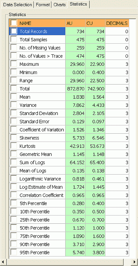
Task: Click the NAME column header
Action: (41, 23)
